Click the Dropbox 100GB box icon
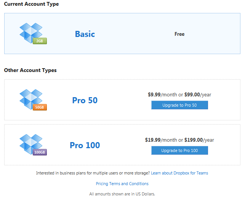 (x=33, y=145)
